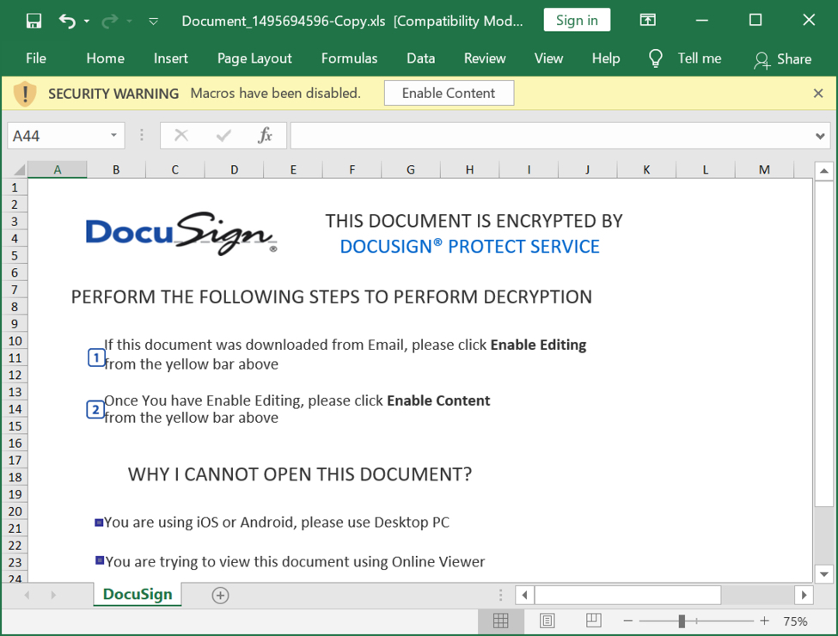Click the Redo arrow icon
The height and width of the screenshot is (636, 838).
[x=109, y=21]
